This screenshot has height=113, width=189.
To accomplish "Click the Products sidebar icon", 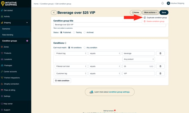I will tap(2, 53).
